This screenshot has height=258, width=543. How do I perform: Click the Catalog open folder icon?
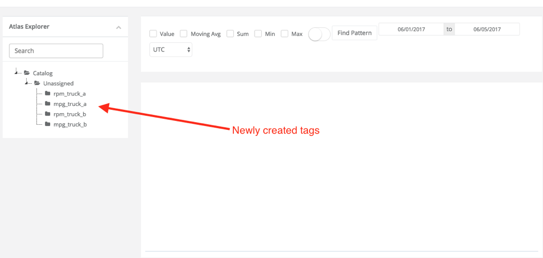click(27, 73)
